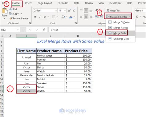Decrease font size with smaller A
Image resolution: width=146 pixels, height=117 pixels.
(74, 10)
